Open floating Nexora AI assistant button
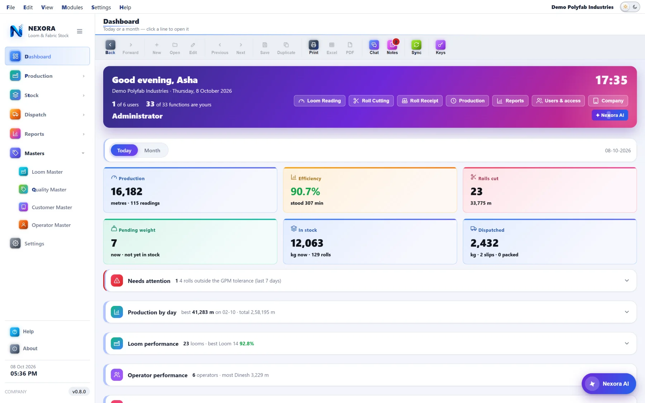 coord(609,384)
